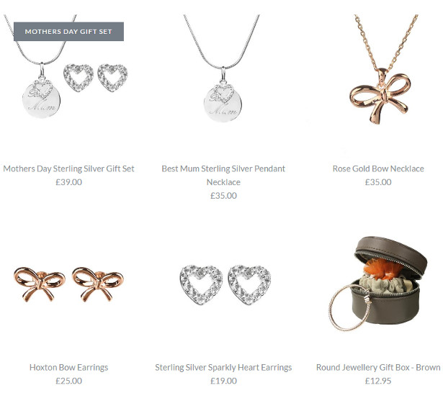
Task: Click the £35.00 price under Rose Gold necklace
Action: [378, 182]
